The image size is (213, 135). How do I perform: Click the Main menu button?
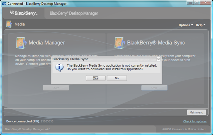point(196,112)
